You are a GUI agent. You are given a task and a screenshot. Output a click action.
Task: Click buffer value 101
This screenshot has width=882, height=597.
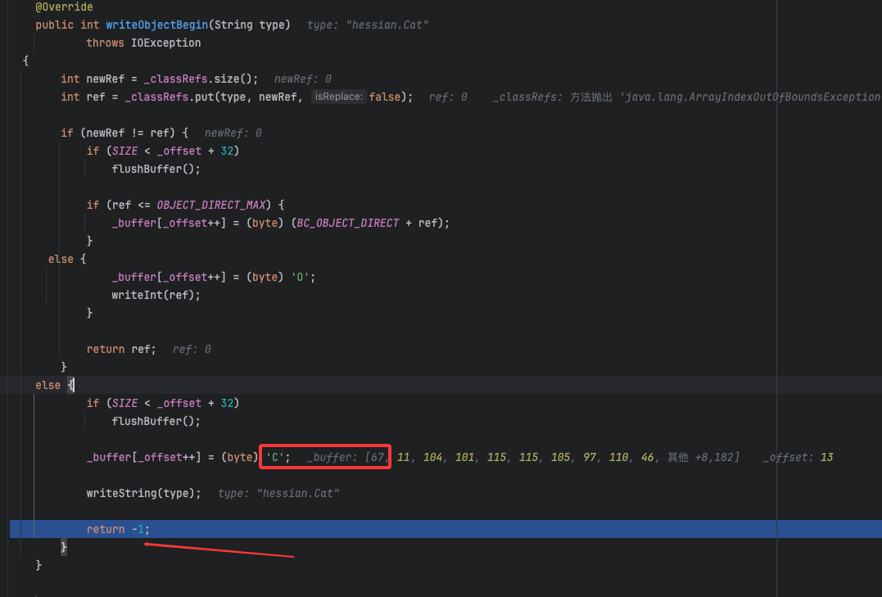tap(464, 457)
